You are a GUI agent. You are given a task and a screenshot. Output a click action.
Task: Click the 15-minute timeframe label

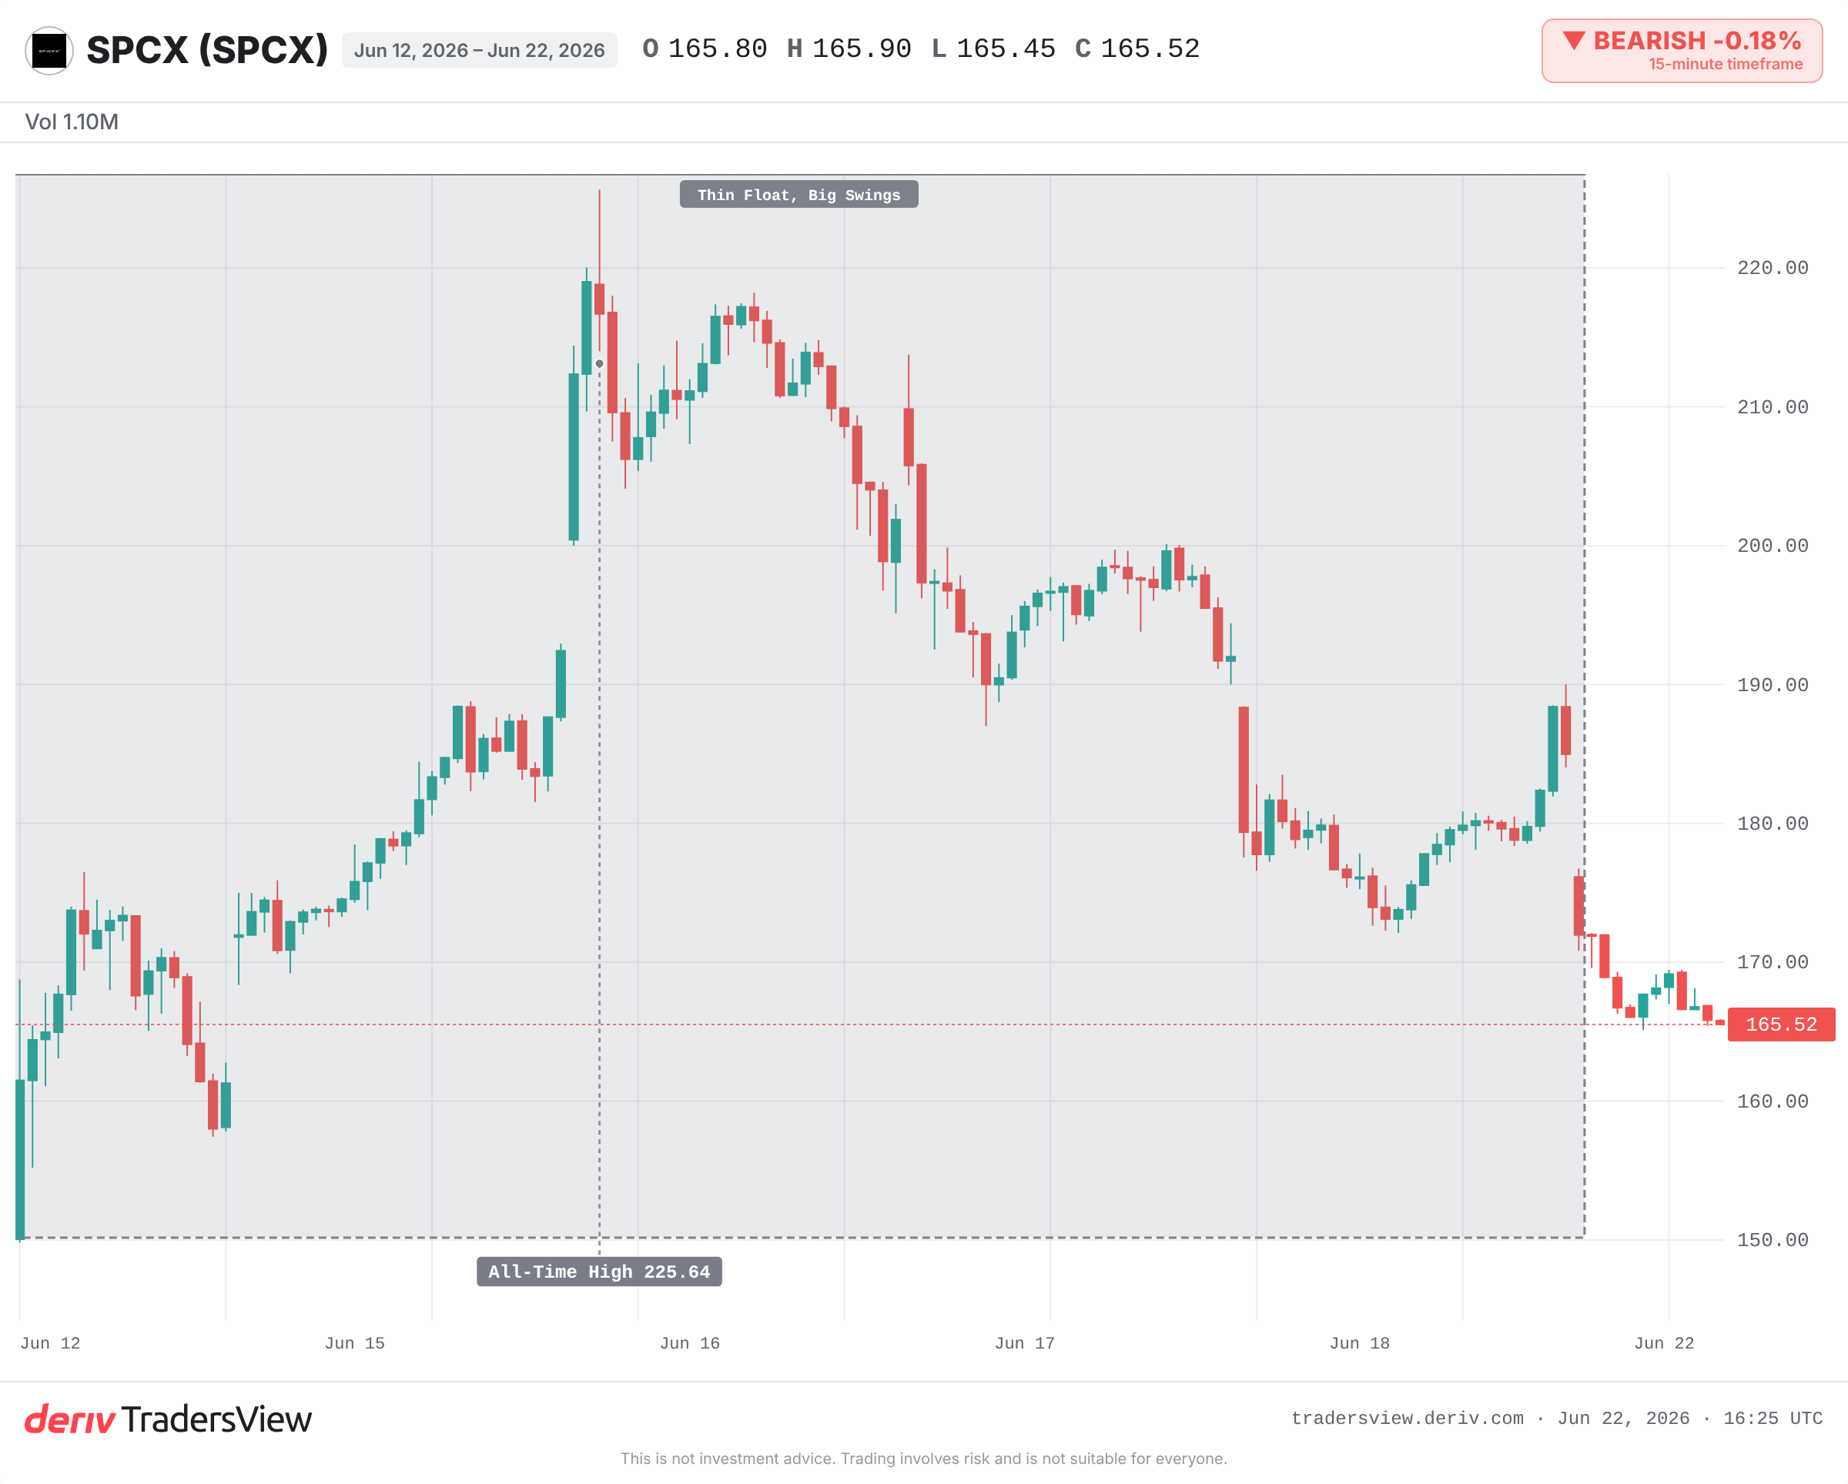[x=1726, y=64]
